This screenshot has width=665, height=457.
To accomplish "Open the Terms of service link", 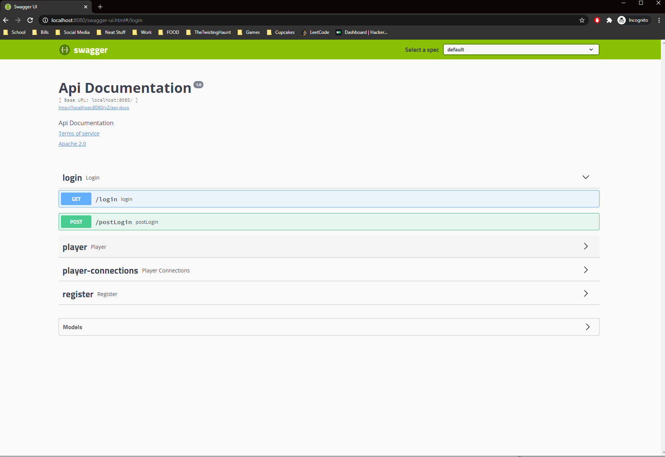I will [x=79, y=134].
